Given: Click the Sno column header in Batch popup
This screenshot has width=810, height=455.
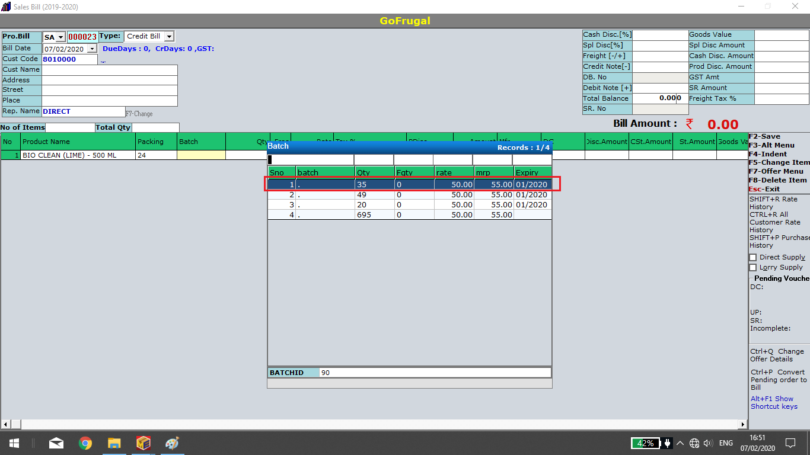Looking at the screenshot, I should (x=282, y=172).
